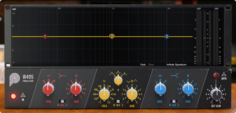Select EQ band node 2 on graph
The image size is (236, 113).
tap(112, 36)
